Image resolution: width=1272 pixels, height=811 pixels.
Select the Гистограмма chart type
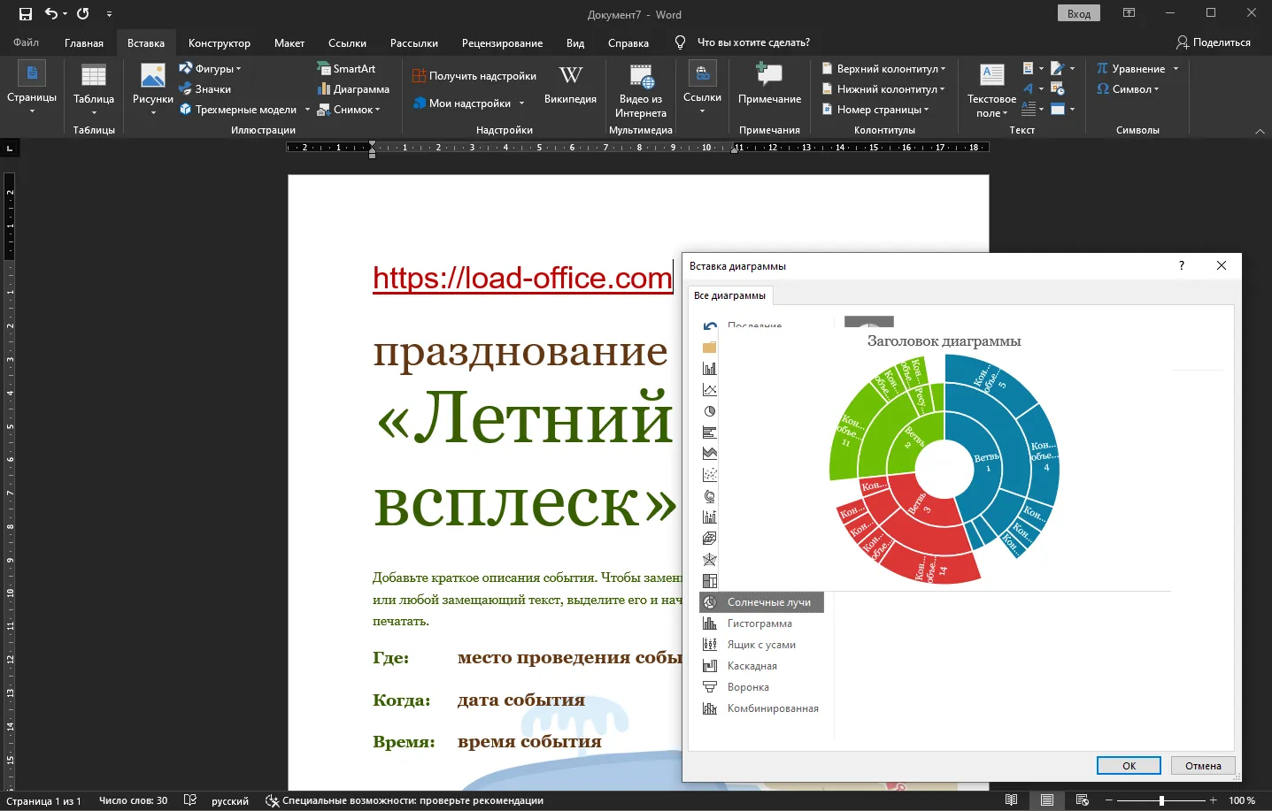[x=761, y=624]
